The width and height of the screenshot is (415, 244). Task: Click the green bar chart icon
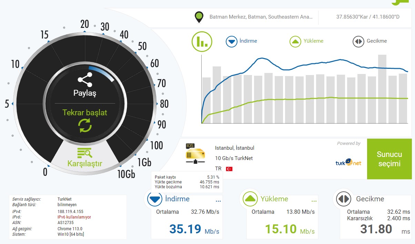point(202,41)
